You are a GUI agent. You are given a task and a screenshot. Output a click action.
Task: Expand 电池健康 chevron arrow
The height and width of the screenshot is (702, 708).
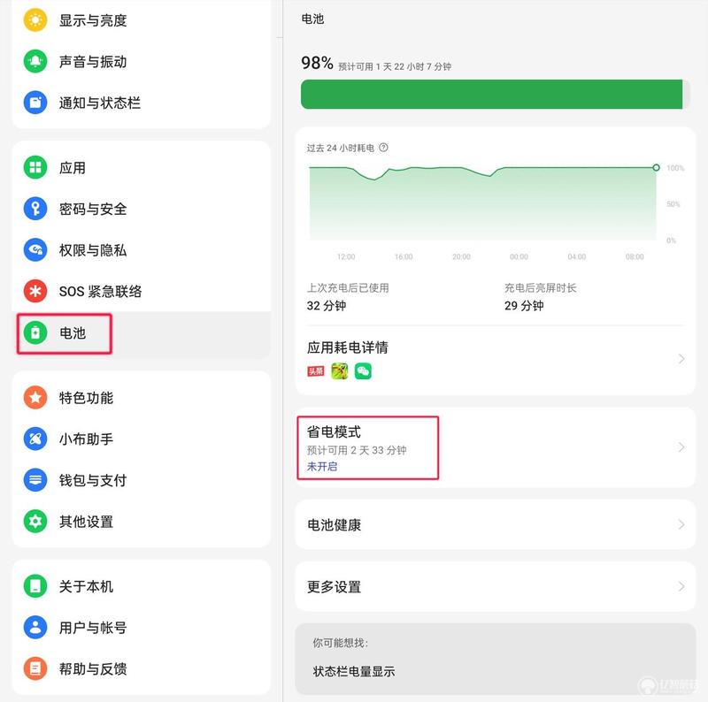coord(681,524)
